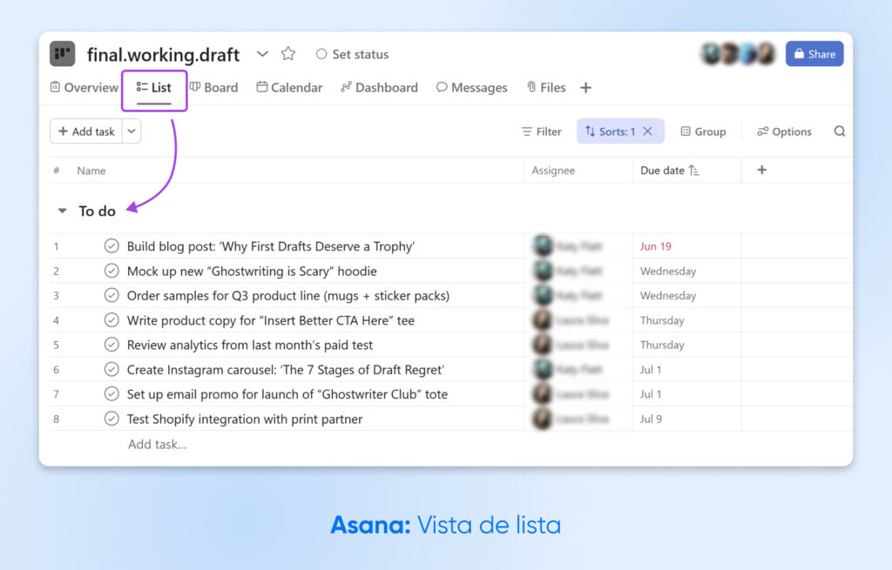Screen dimensions: 892x570
Task: Switch to the Board tab
Action: [x=213, y=87]
